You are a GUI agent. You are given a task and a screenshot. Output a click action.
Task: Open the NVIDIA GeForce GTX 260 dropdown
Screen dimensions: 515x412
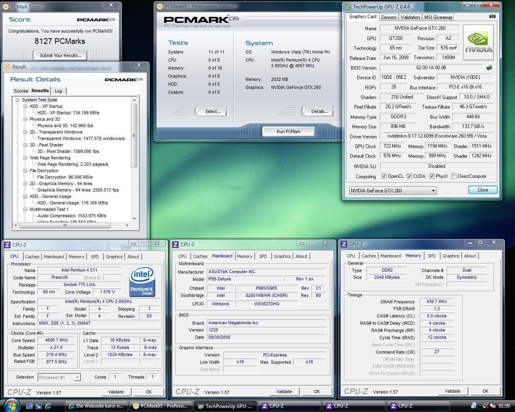click(393, 190)
